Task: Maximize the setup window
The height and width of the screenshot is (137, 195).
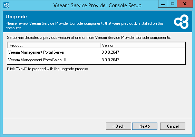Action: [x=172, y=4]
